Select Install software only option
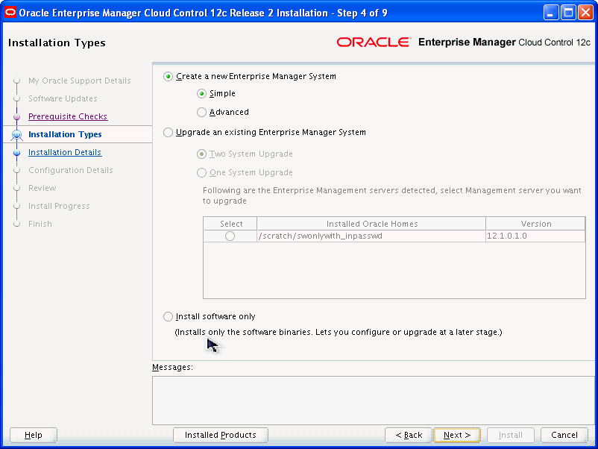The height and width of the screenshot is (449, 598). click(x=168, y=317)
